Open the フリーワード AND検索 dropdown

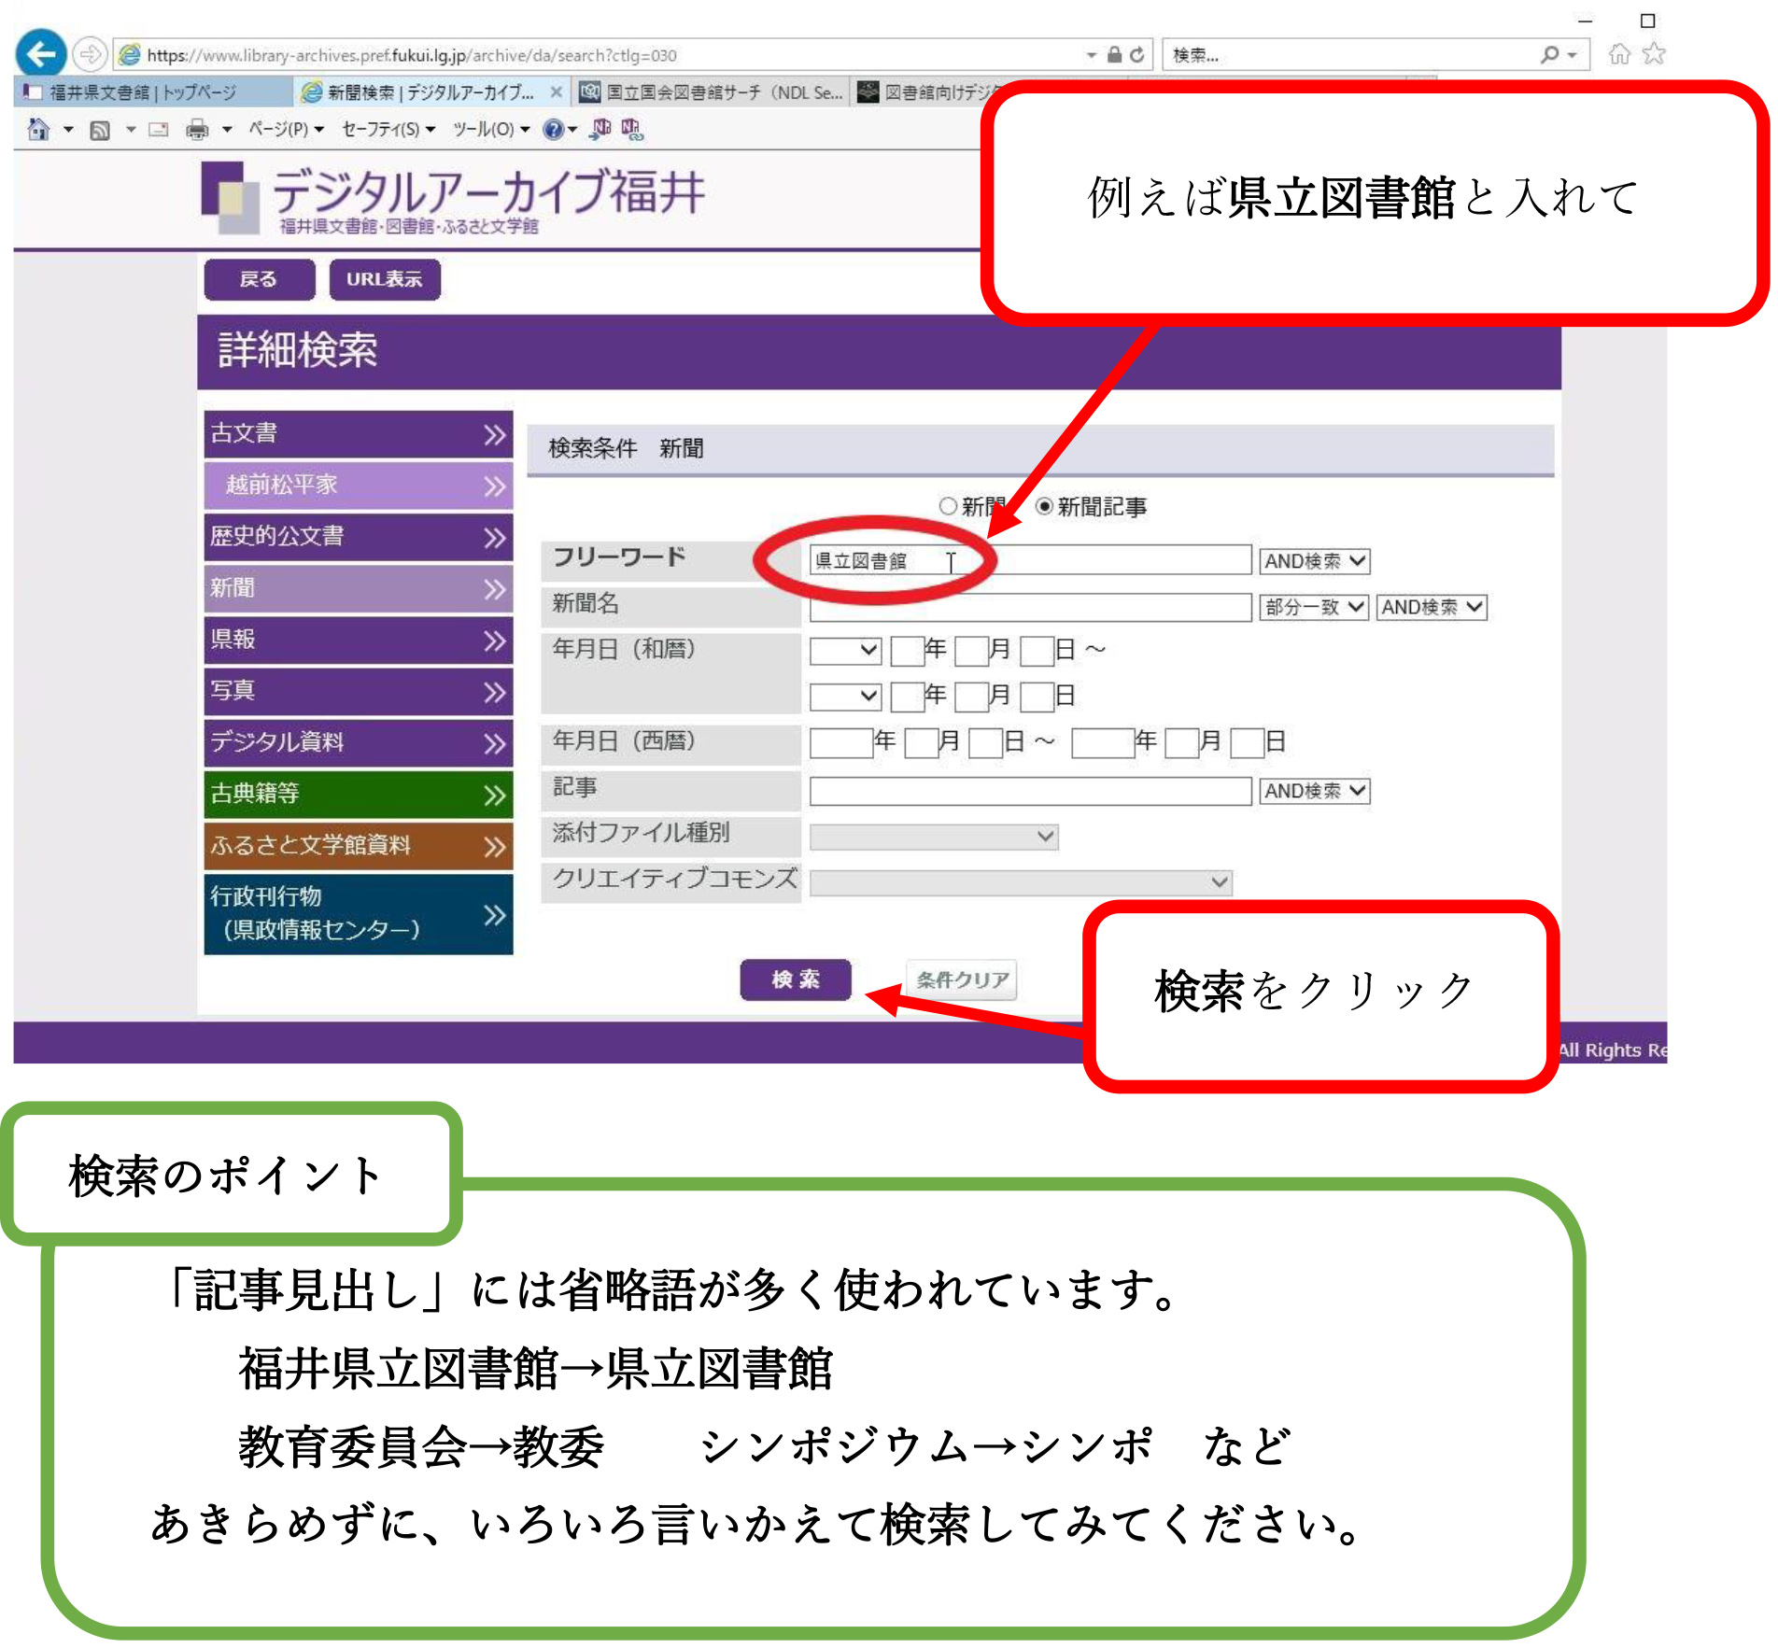point(1314,561)
